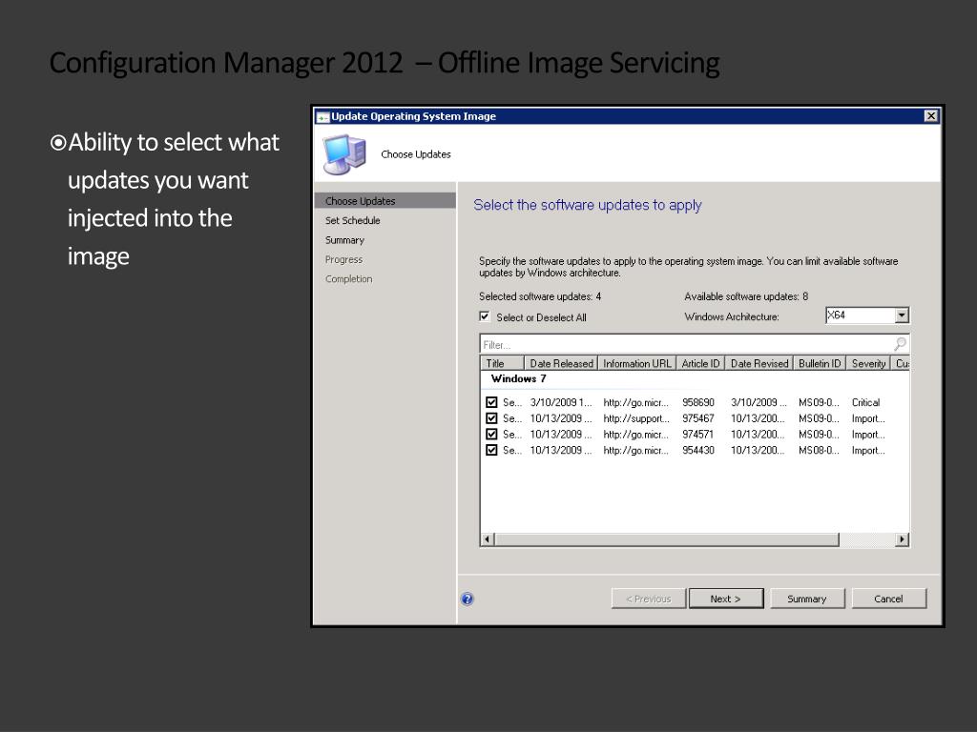Click the horizontal scrollbar left arrow

click(488, 539)
